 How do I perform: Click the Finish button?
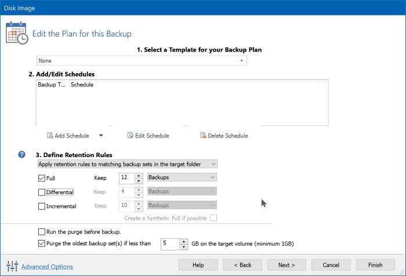click(x=375, y=265)
